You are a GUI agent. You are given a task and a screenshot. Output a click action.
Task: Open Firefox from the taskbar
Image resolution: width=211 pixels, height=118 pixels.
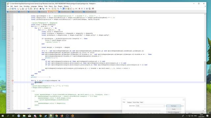(x=62, y=116)
